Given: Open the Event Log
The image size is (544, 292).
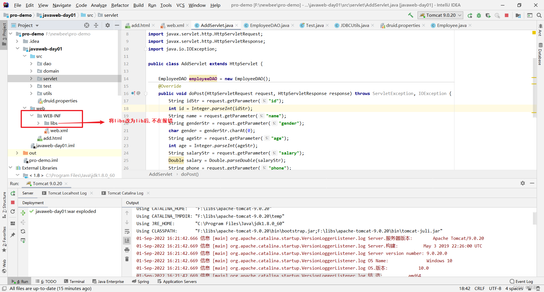Looking at the screenshot, I should (521, 281).
